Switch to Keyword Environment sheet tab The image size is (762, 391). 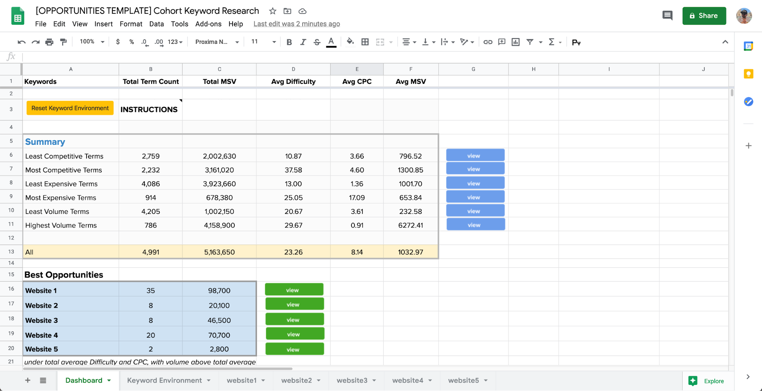coord(164,380)
